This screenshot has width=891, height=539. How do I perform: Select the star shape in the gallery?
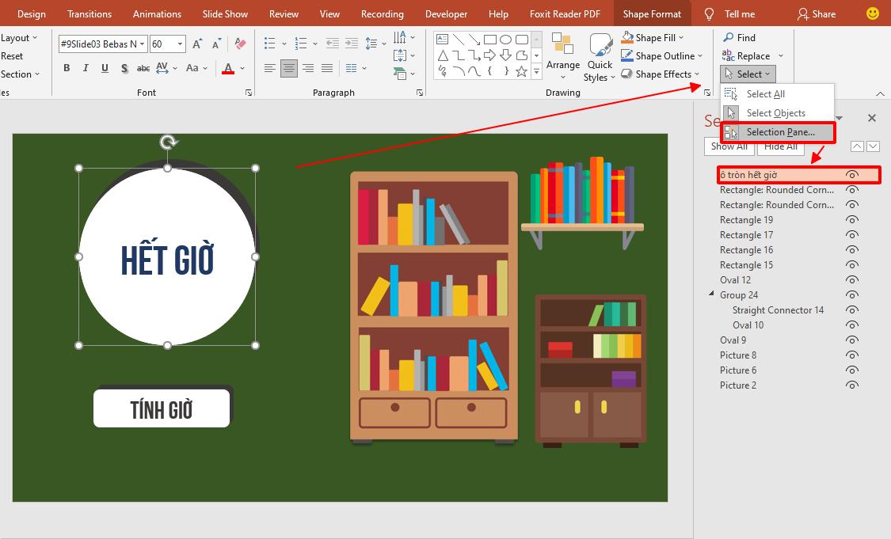pyautogui.click(x=521, y=71)
